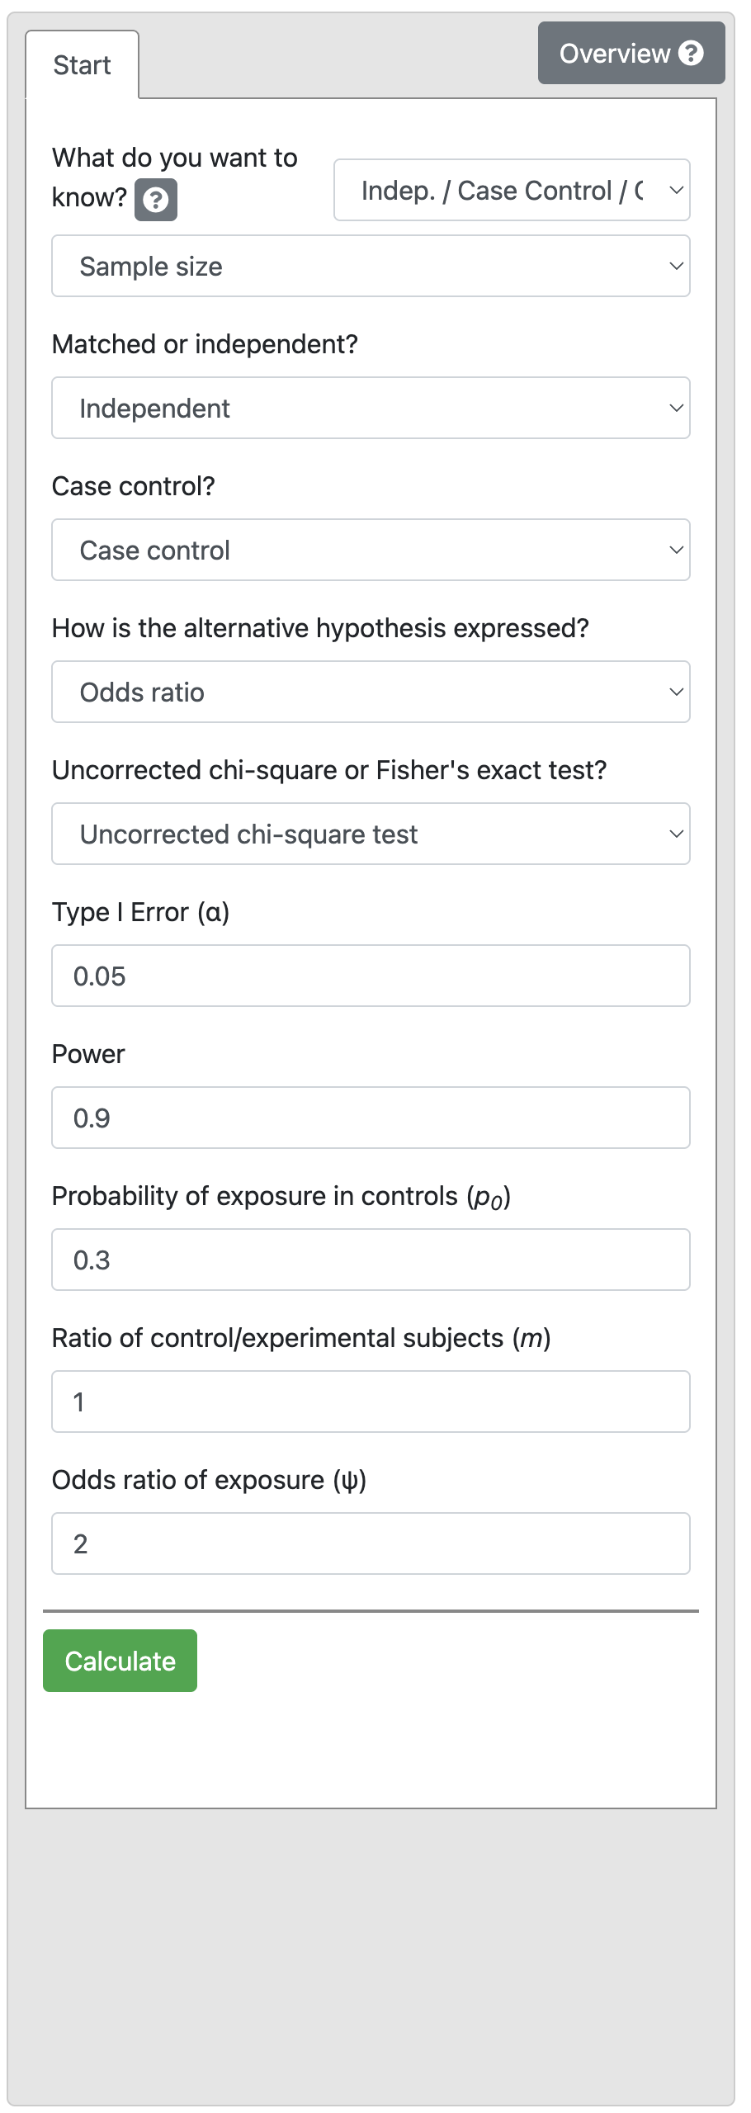The width and height of the screenshot is (751, 2113).
Task: Open the Overview help button
Action: [631, 54]
